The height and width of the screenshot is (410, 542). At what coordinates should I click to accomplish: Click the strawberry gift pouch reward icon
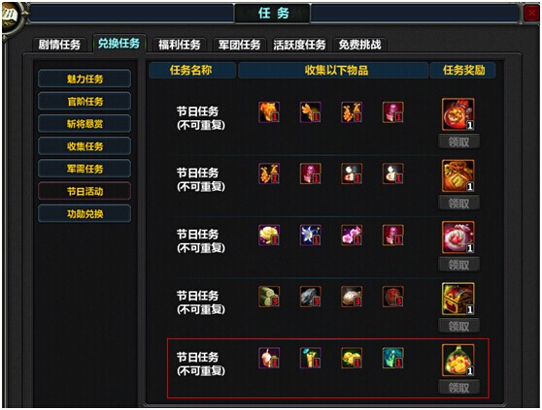click(458, 237)
